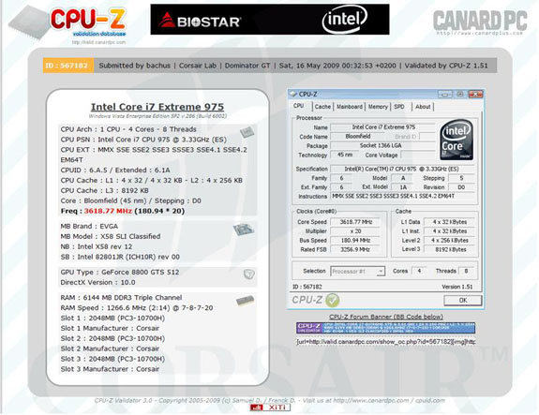
Task: Click the motherboard icon beside MB Brand
Action: click(244, 230)
